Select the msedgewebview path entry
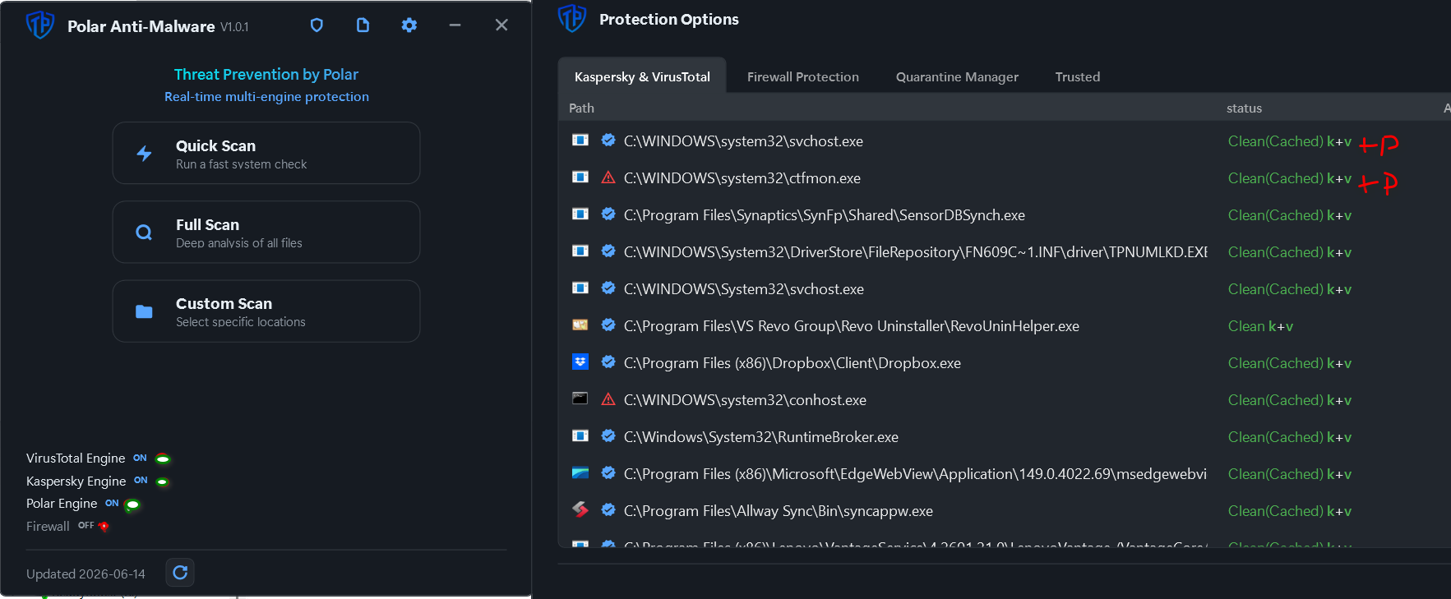The height and width of the screenshot is (599, 1451). [915, 474]
